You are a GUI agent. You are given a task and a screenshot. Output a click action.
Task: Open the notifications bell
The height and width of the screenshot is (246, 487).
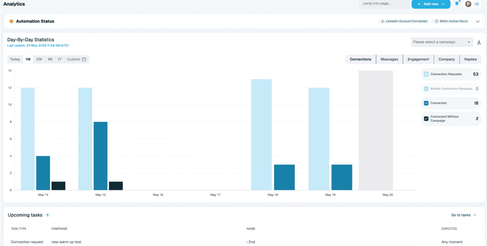(x=457, y=4)
